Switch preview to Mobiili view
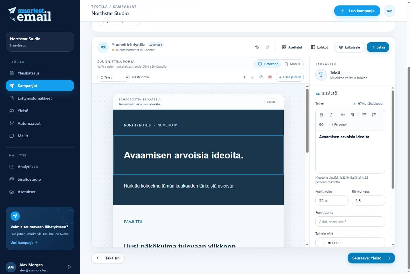Viewport: 411px width, 274px height. (292, 64)
